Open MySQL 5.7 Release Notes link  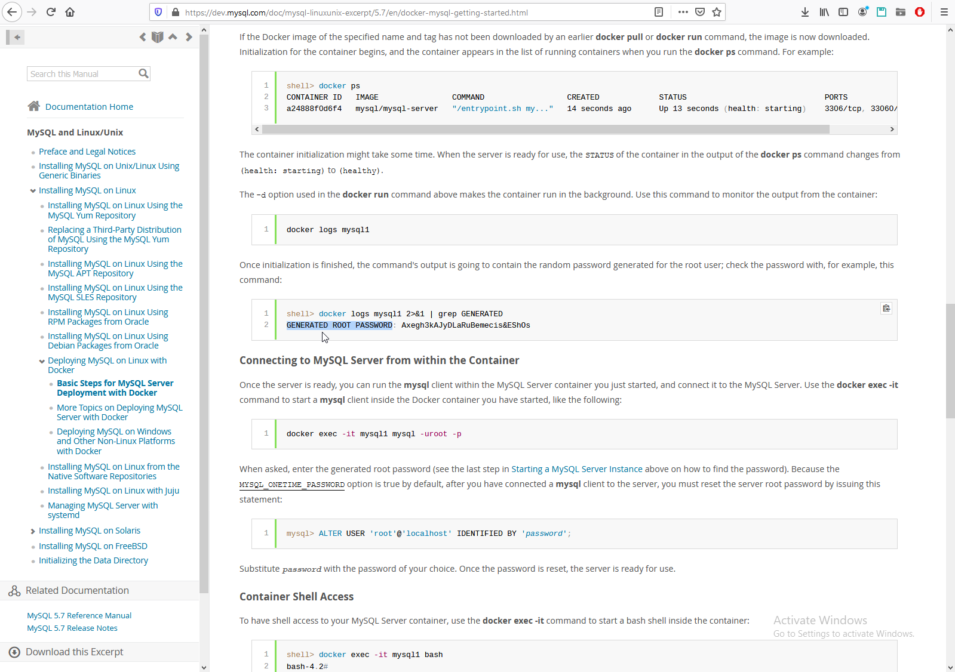pyautogui.click(x=72, y=628)
